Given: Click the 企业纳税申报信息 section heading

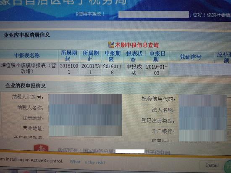Looking at the screenshot, I should pyautogui.click(x=25, y=85).
